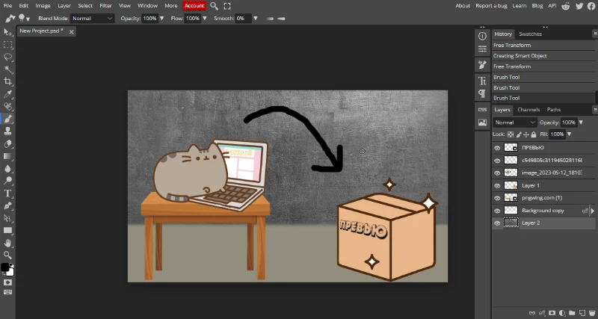Hide the ПРЕВЬЮ layer
598x319 pixels.
(497, 148)
